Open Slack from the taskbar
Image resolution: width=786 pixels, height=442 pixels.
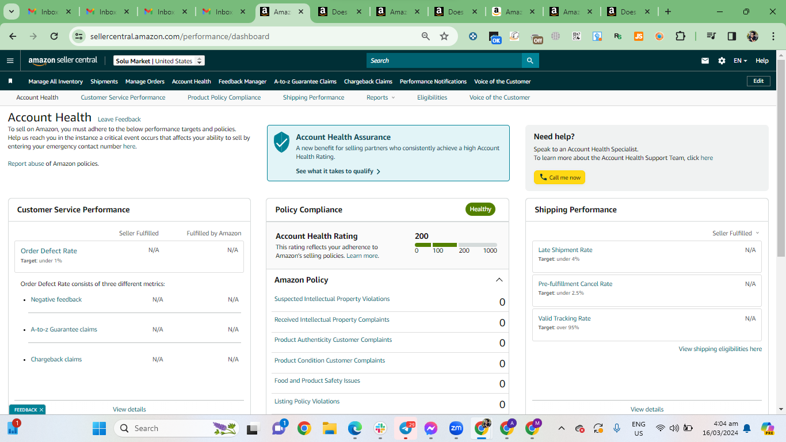(x=380, y=428)
